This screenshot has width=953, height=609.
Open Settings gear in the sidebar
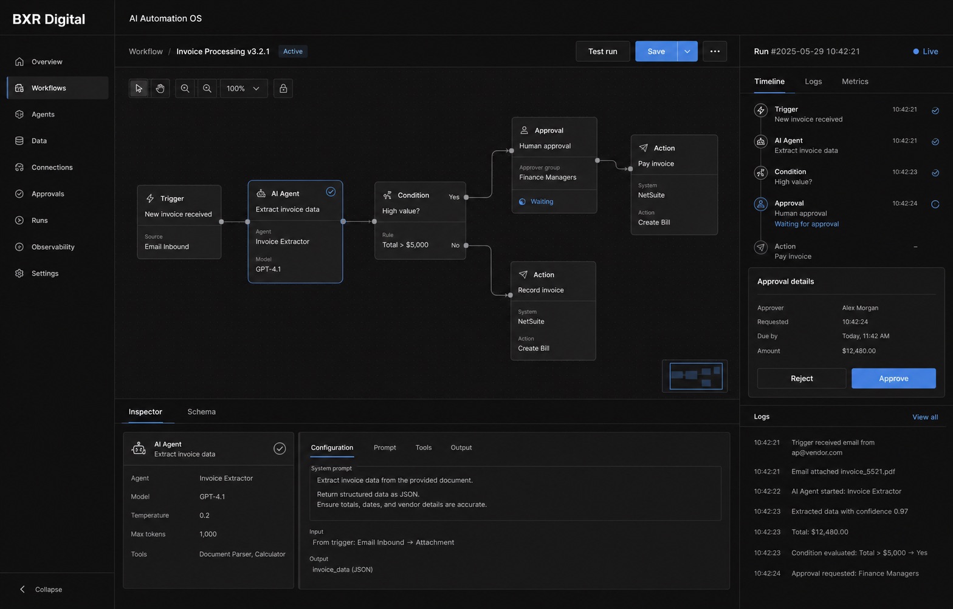[19, 273]
